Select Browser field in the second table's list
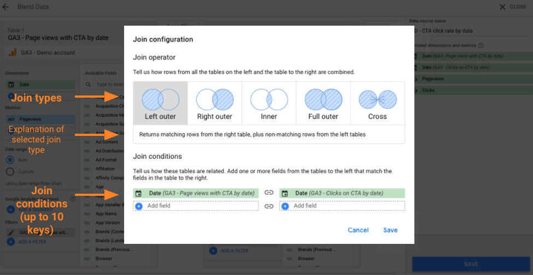The image size is (533, 275). click(x=307, y=259)
